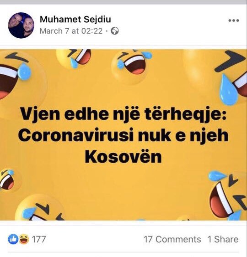
Task: Click the full laughing emoji at top center
Action: point(131,67)
